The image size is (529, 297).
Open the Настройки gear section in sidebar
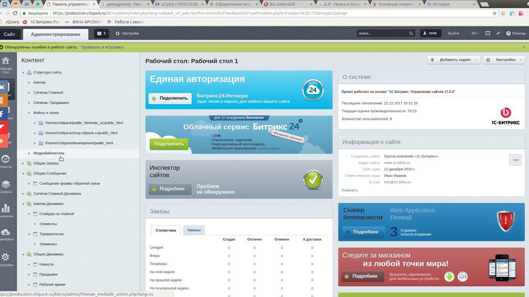point(5,259)
